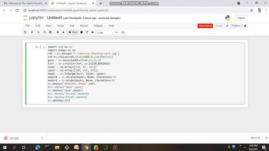Image resolution: width=269 pixels, height=151 pixels.
Task: Insert a cell below with plus icon
Action: 32,32
